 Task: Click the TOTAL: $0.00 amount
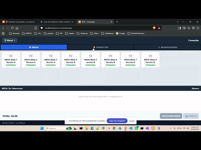pos(10,116)
